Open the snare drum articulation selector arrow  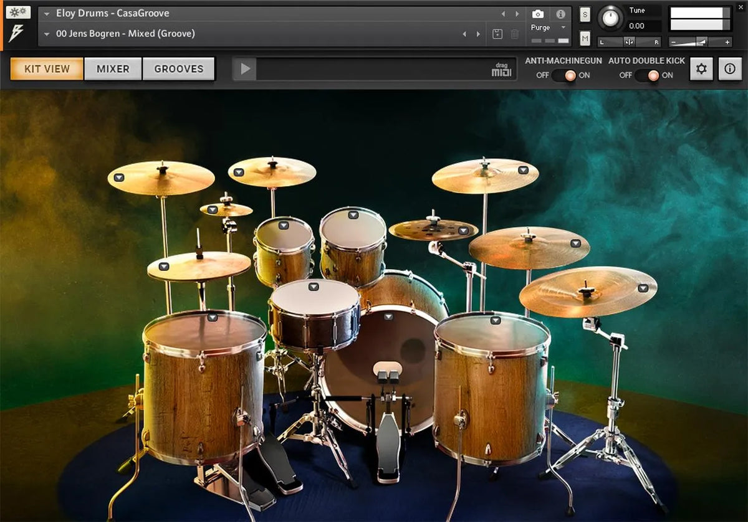pos(314,287)
